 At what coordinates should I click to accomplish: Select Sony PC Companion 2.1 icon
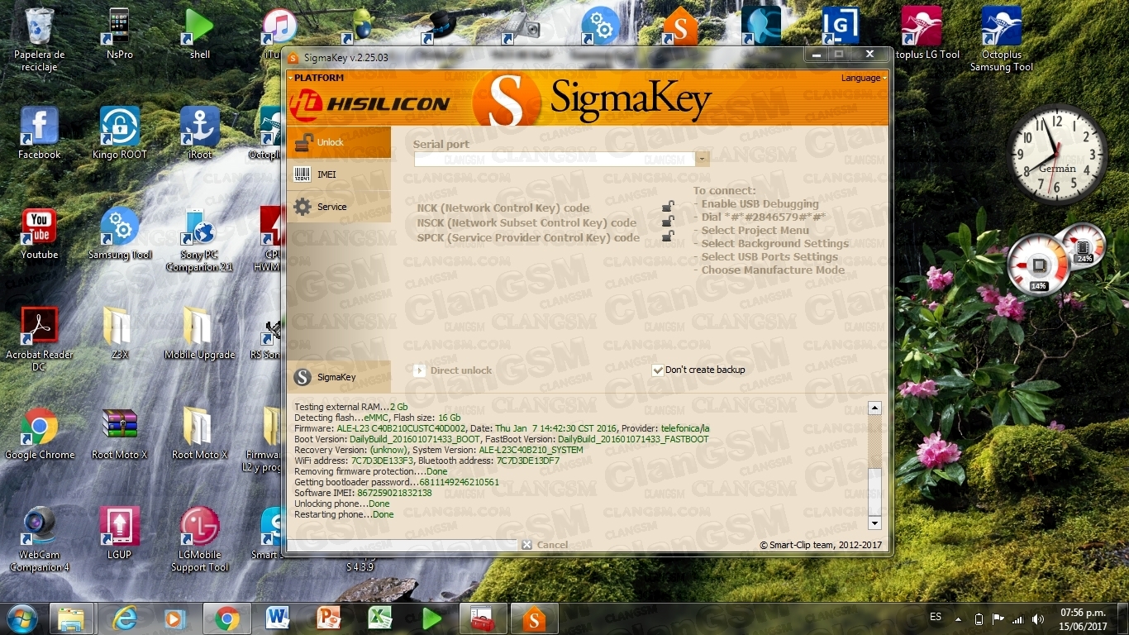(199, 241)
